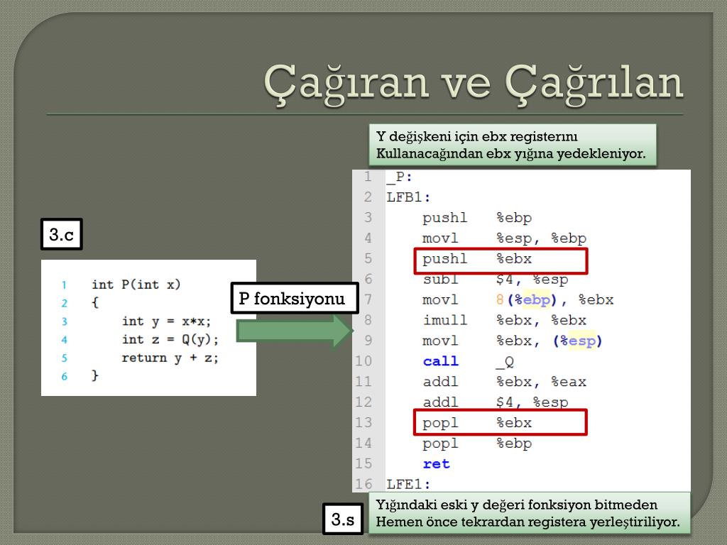Click the instruction "addl $4, %esp"
The width and height of the screenshot is (727, 545).
point(495,402)
